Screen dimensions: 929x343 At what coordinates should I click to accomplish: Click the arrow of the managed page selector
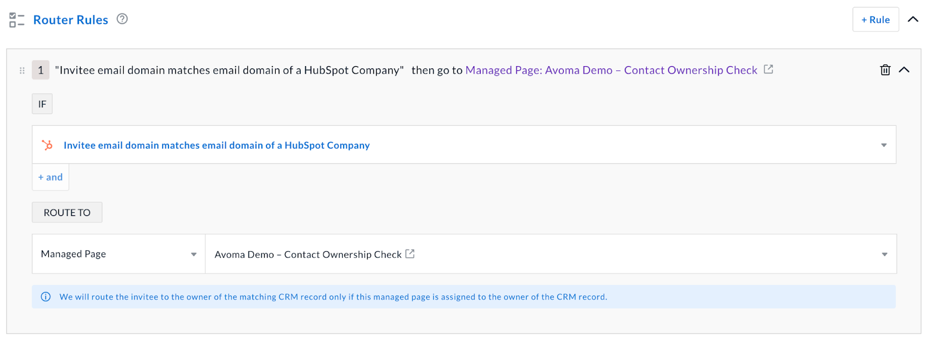884,254
